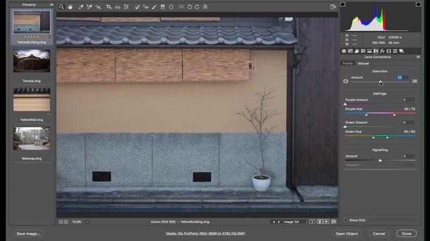The height and width of the screenshot is (241, 430).
Task: Click the Green Hue range slider
Action: [380, 137]
